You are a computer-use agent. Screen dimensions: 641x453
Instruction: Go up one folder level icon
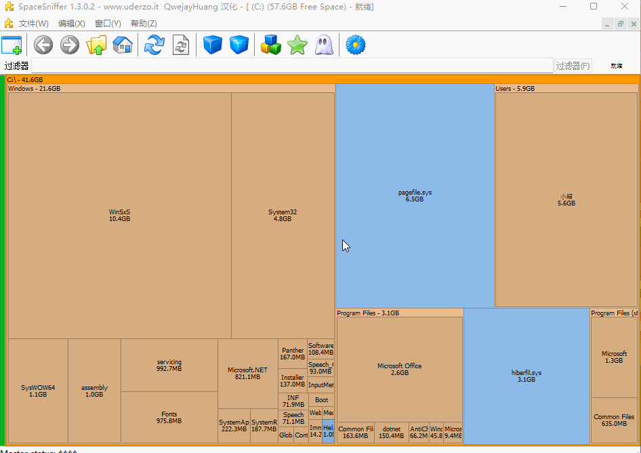pos(96,45)
